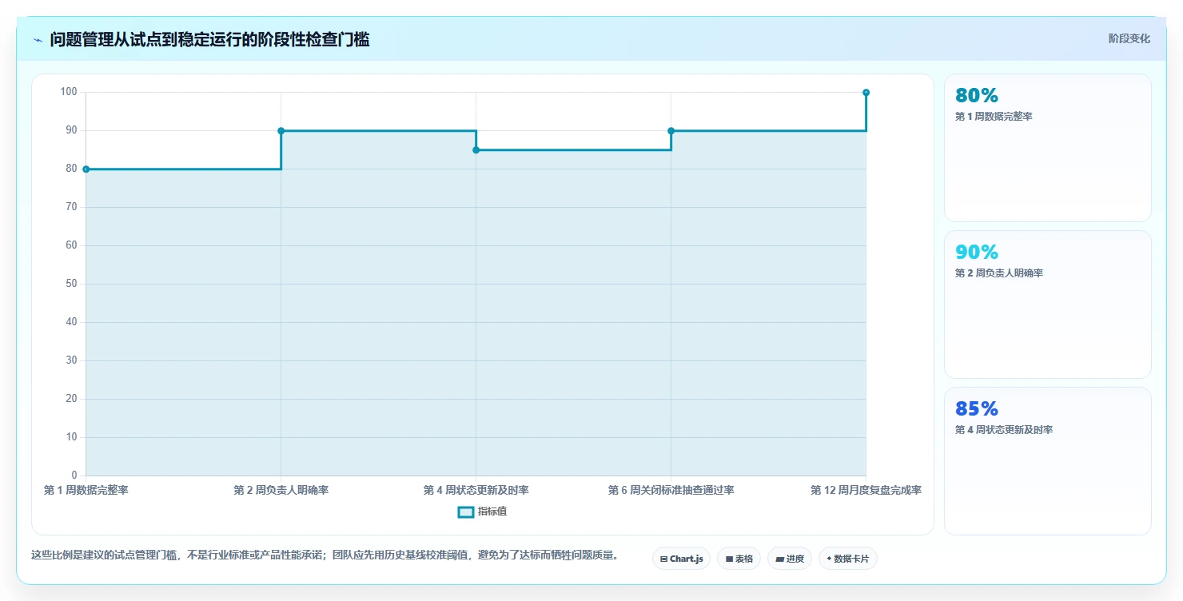Viewport: 1183px width, 601px height.
Task: Click the lightning icon beside the title
Action: tap(38, 40)
